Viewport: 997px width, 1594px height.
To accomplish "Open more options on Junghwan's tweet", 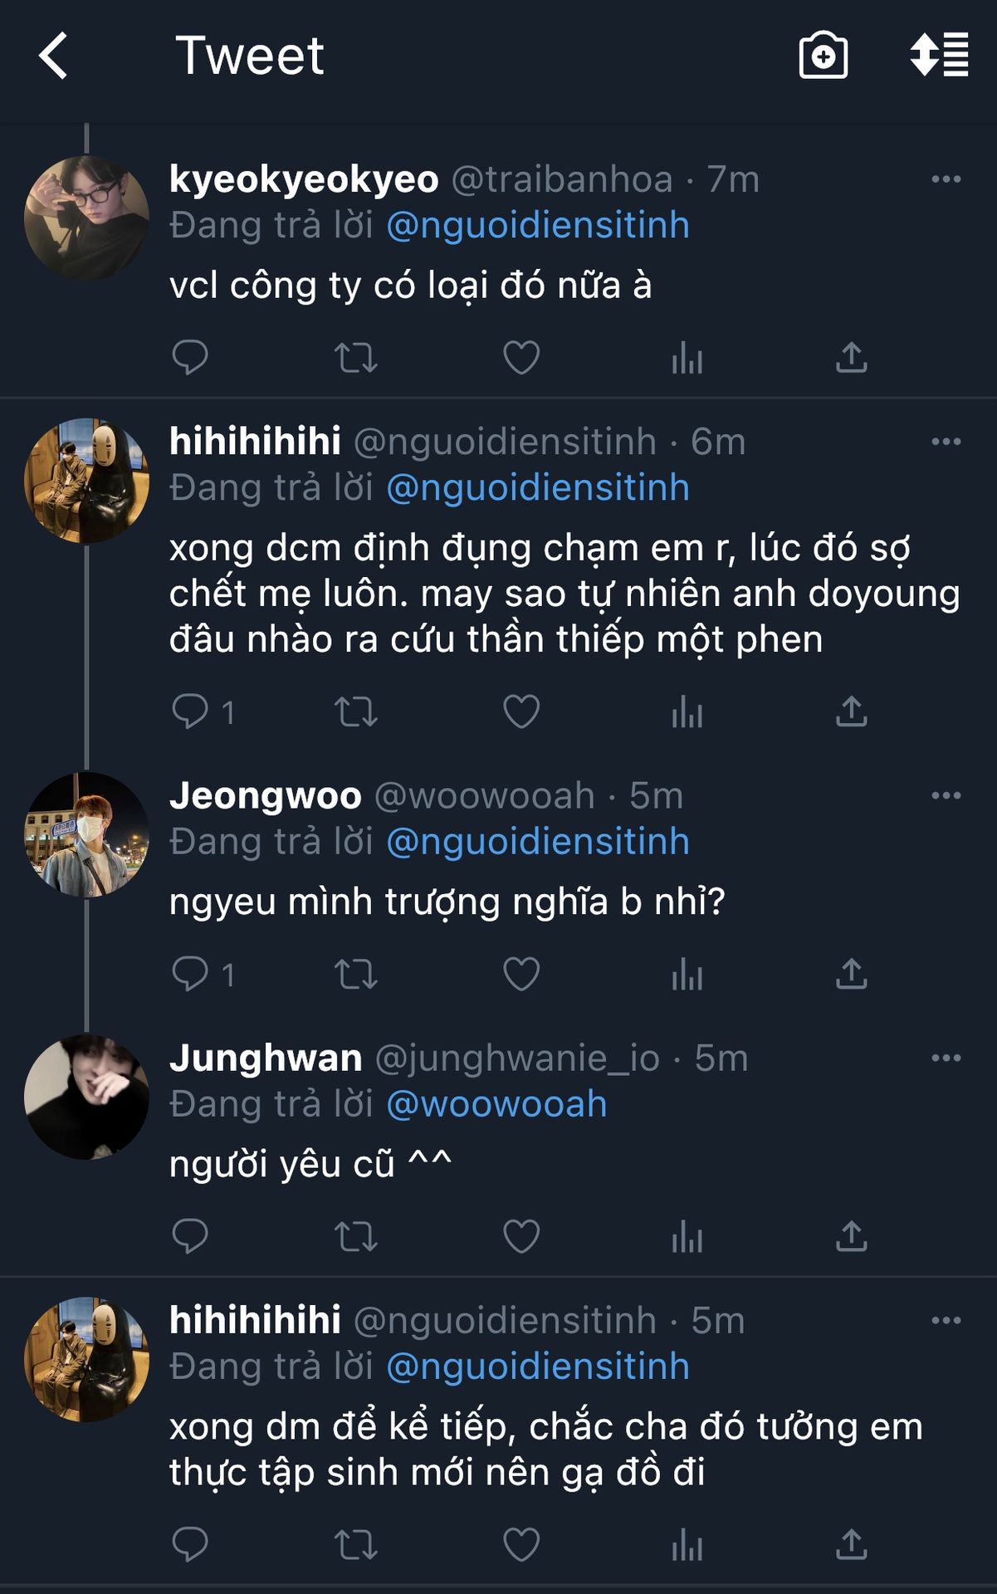I will point(946,1059).
